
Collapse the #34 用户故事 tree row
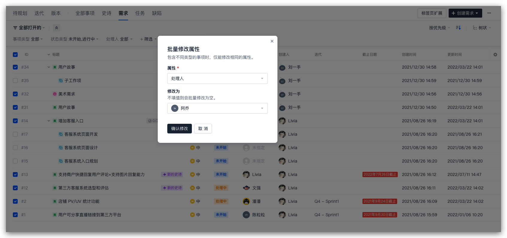pyautogui.click(x=49, y=67)
